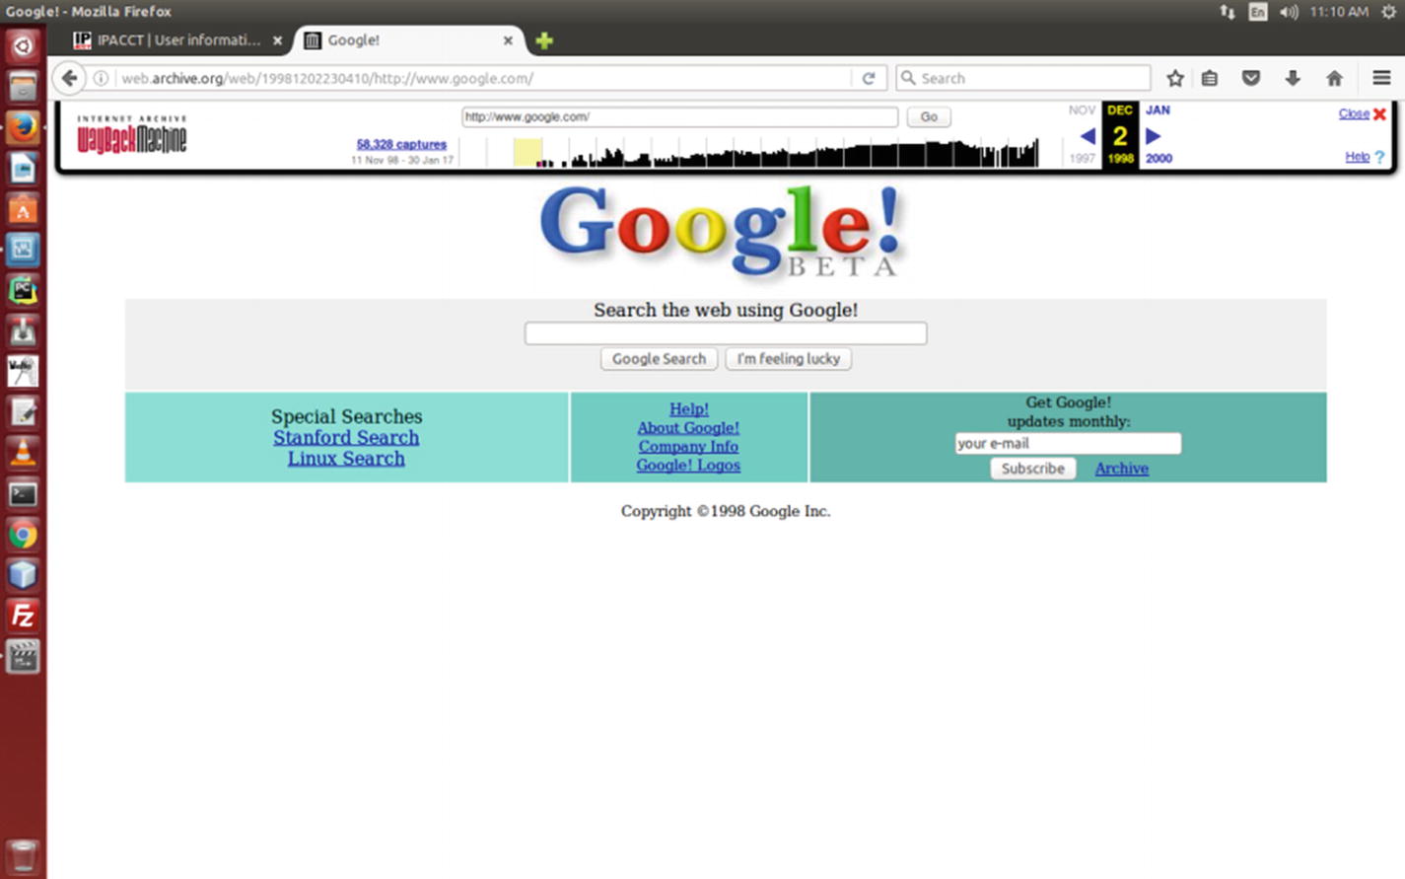Viewport: 1405px width, 879px height.
Task: Launch PyCharm from the dock
Action: [23, 290]
